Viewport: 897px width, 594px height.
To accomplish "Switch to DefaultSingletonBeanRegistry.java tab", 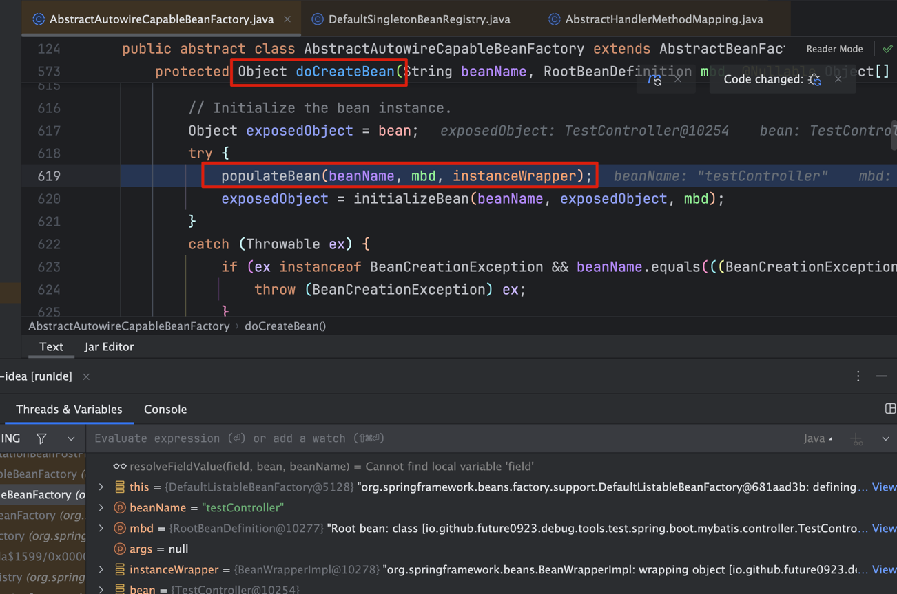I will (x=411, y=19).
